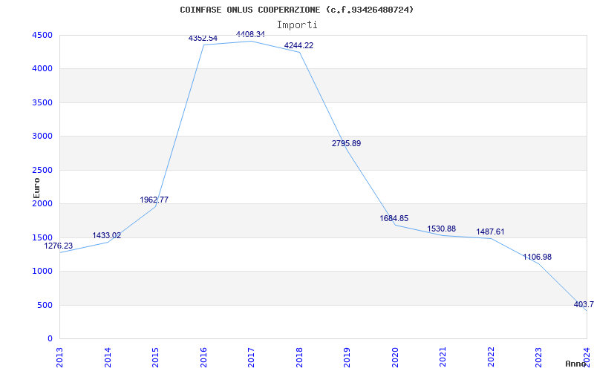Image resolution: width=594 pixels, height=371 pixels.
Task: Click the x-axis year 2024
Action: [587, 358]
